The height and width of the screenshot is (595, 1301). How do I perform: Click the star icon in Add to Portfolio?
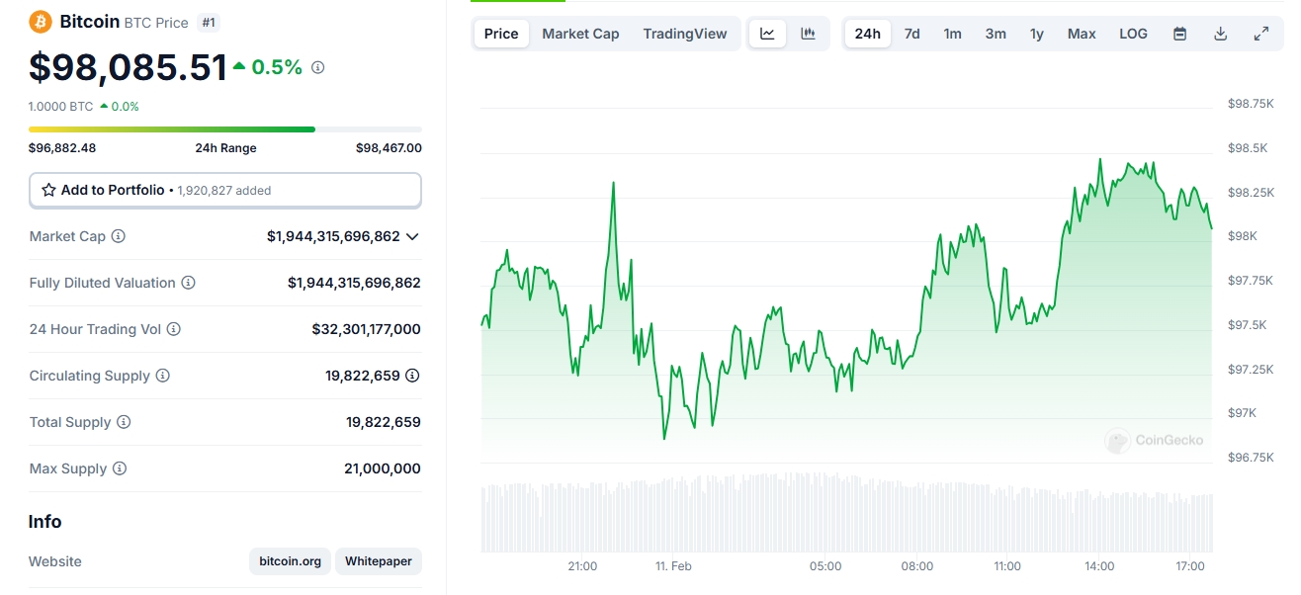click(48, 190)
